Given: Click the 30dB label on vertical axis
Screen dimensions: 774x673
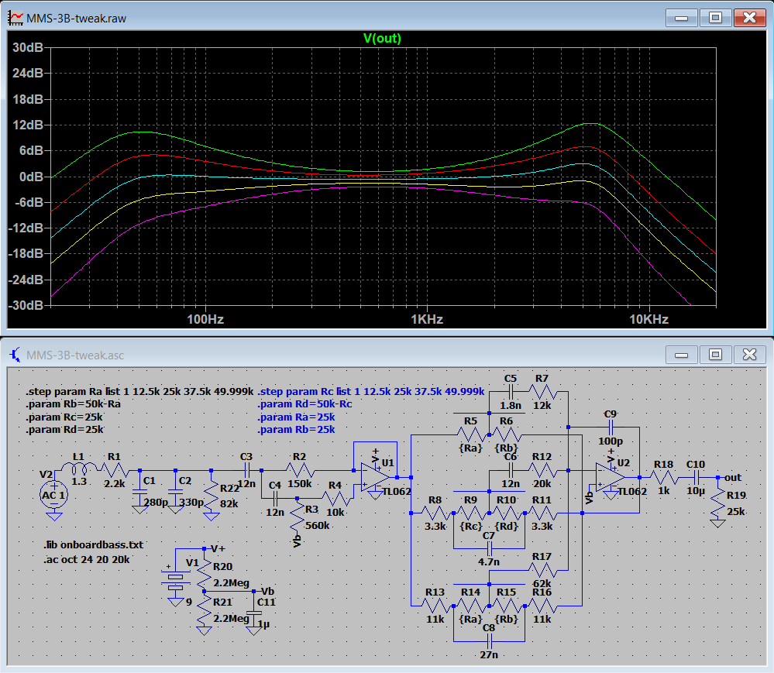Looking at the screenshot, I should point(28,47).
